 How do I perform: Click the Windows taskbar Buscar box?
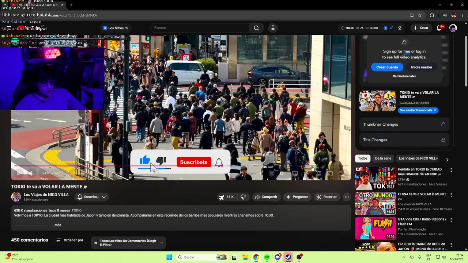(202, 257)
